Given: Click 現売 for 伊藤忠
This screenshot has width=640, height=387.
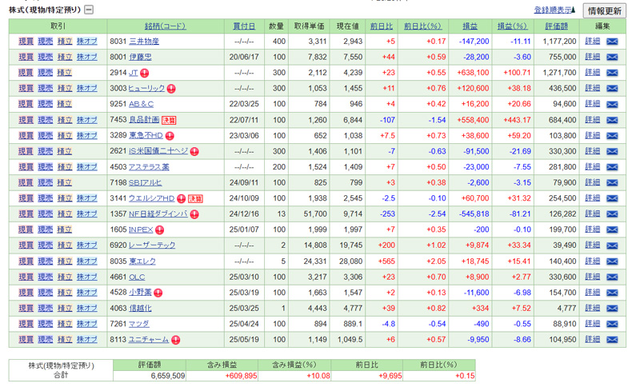Looking at the screenshot, I should (46, 57).
